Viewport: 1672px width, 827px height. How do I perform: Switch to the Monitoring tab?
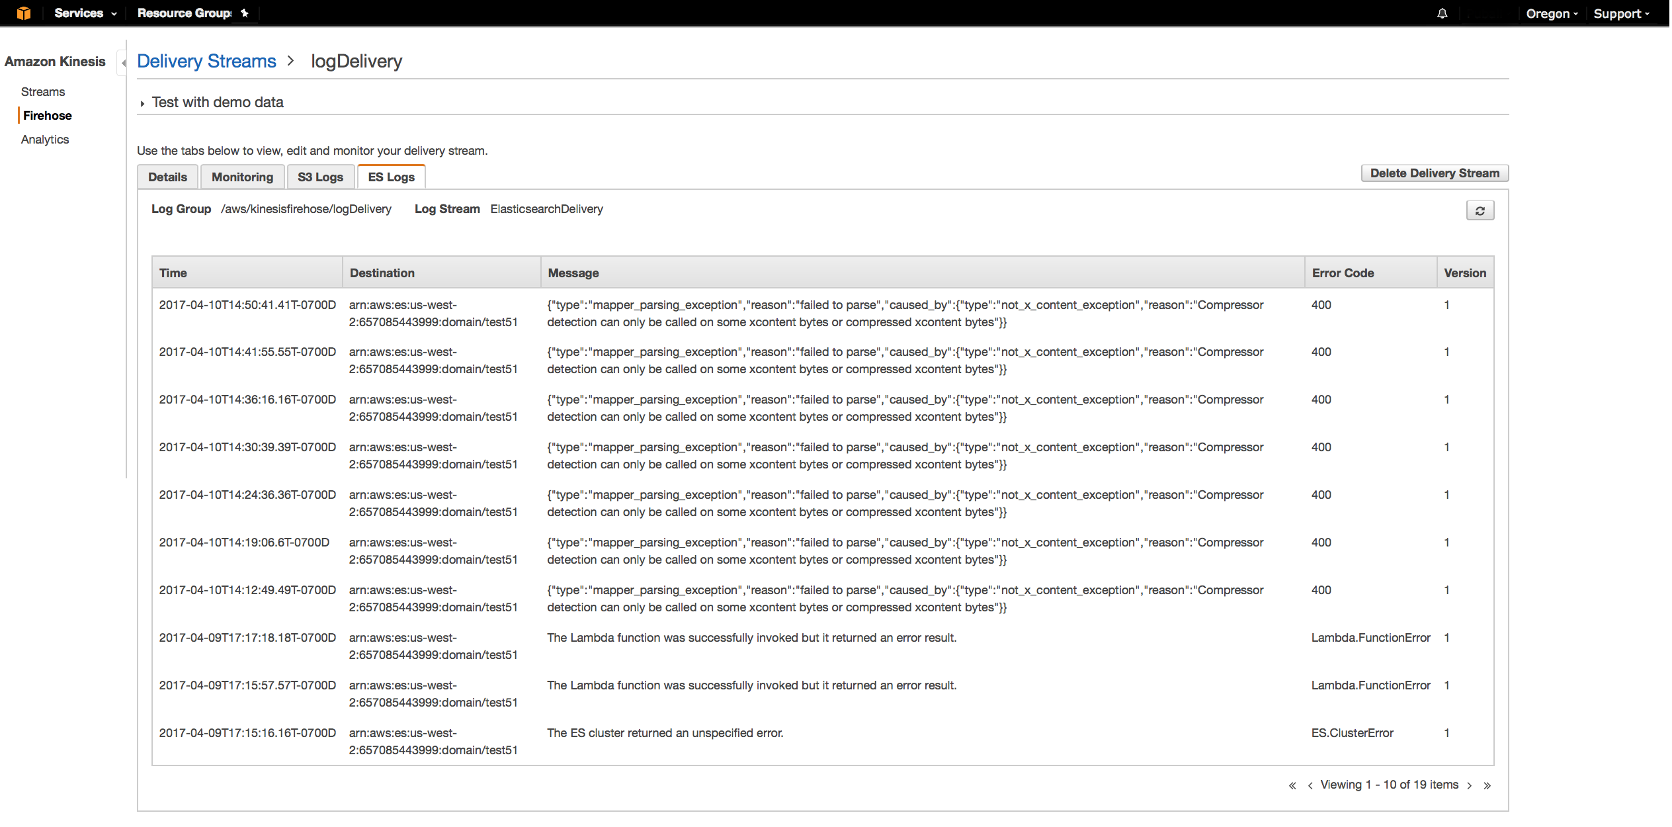coord(242,177)
